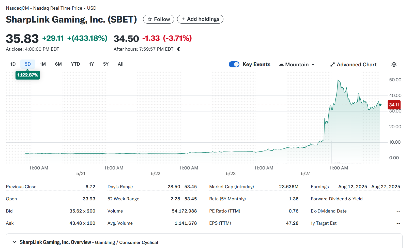Select the 5Y time range
The width and height of the screenshot is (412, 248).
(x=106, y=64)
